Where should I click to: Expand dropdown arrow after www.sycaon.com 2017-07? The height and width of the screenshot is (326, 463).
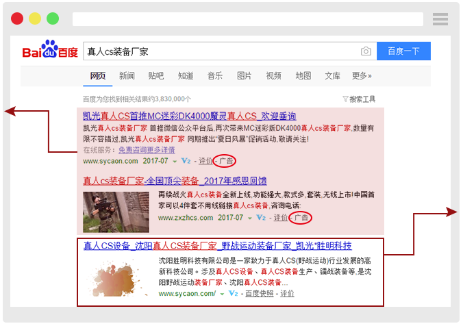tap(175, 162)
